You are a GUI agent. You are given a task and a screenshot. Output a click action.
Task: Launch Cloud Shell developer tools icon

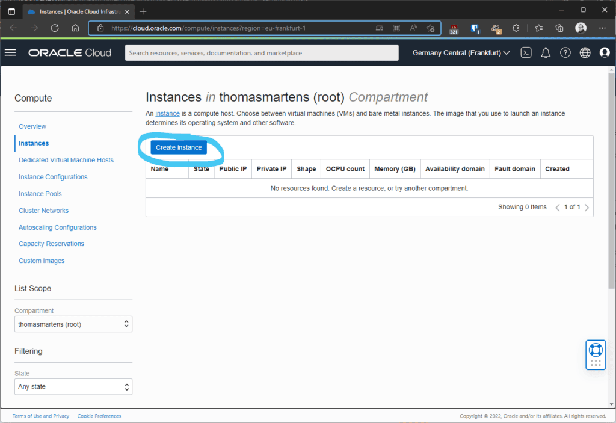(x=526, y=53)
